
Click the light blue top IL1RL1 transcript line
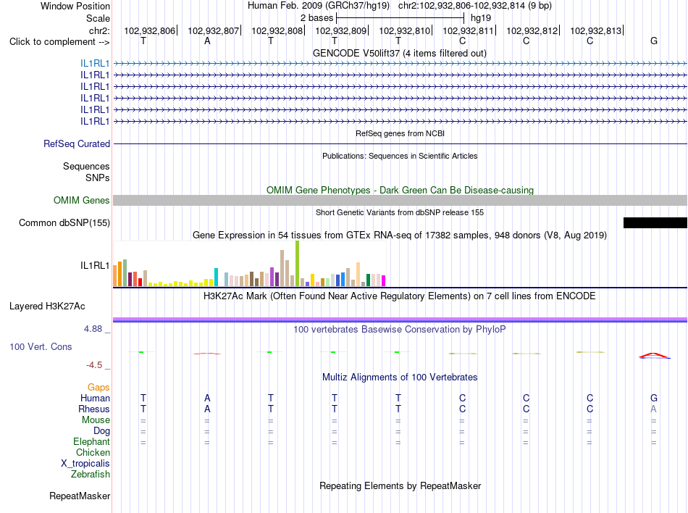coord(400,64)
